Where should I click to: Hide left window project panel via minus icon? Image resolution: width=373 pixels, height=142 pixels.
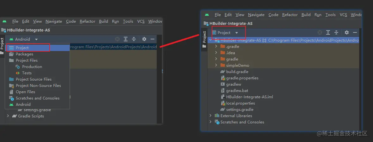coord(152,39)
